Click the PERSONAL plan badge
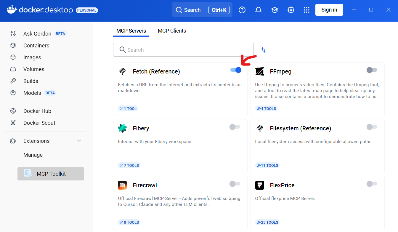Screen dimensions: 398x232 (x=87, y=10)
